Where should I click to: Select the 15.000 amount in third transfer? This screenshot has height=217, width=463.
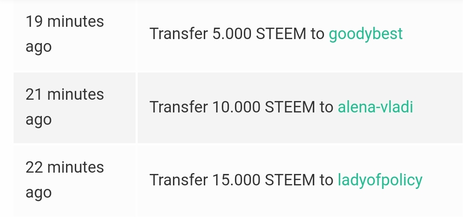point(236,180)
